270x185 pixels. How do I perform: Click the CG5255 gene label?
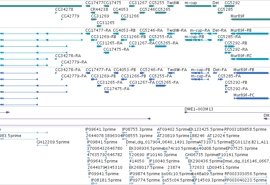(157, 3)
